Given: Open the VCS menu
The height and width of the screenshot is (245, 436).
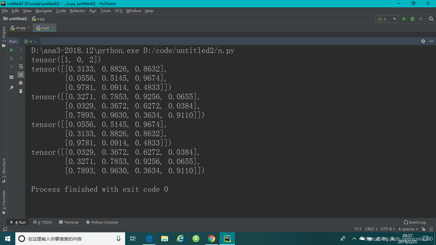Looking at the screenshot, I should 118,11.
